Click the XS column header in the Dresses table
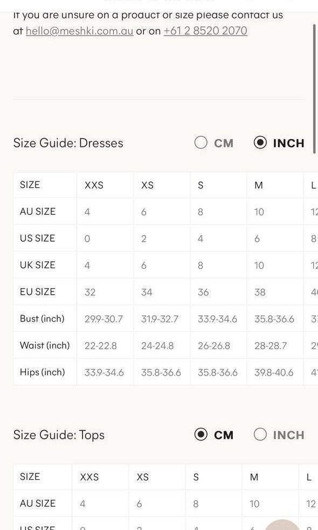This screenshot has height=530, width=318. tap(147, 185)
